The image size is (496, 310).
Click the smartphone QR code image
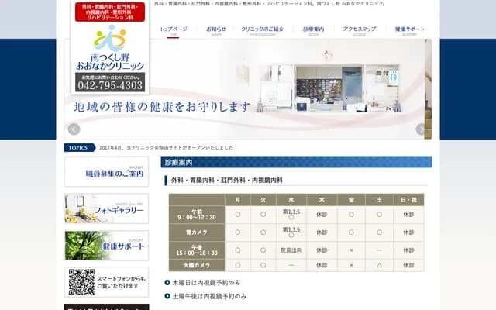click(81, 282)
